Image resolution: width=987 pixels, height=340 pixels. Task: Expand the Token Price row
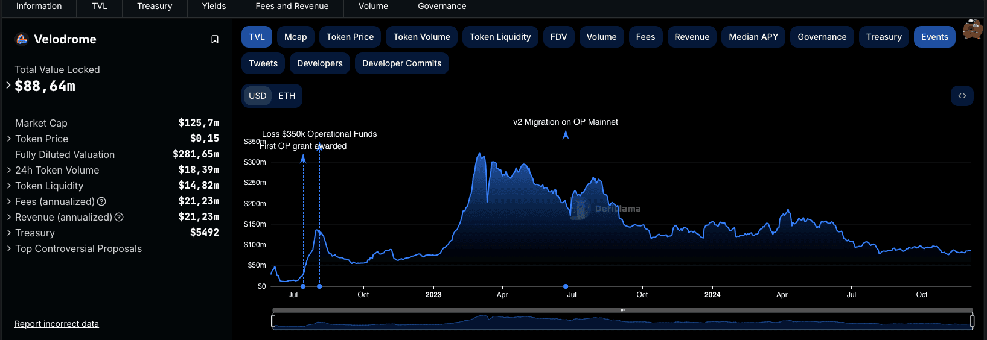click(8, 139)
